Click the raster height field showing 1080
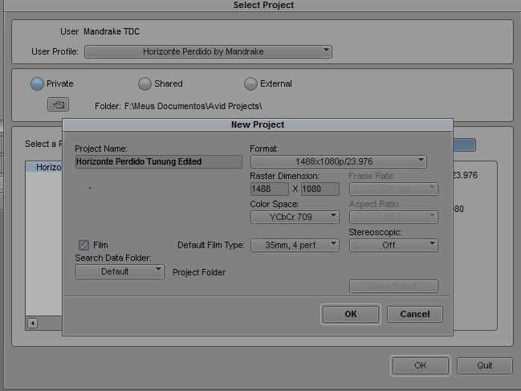This screenshot has width=521, height=391. 320,189
